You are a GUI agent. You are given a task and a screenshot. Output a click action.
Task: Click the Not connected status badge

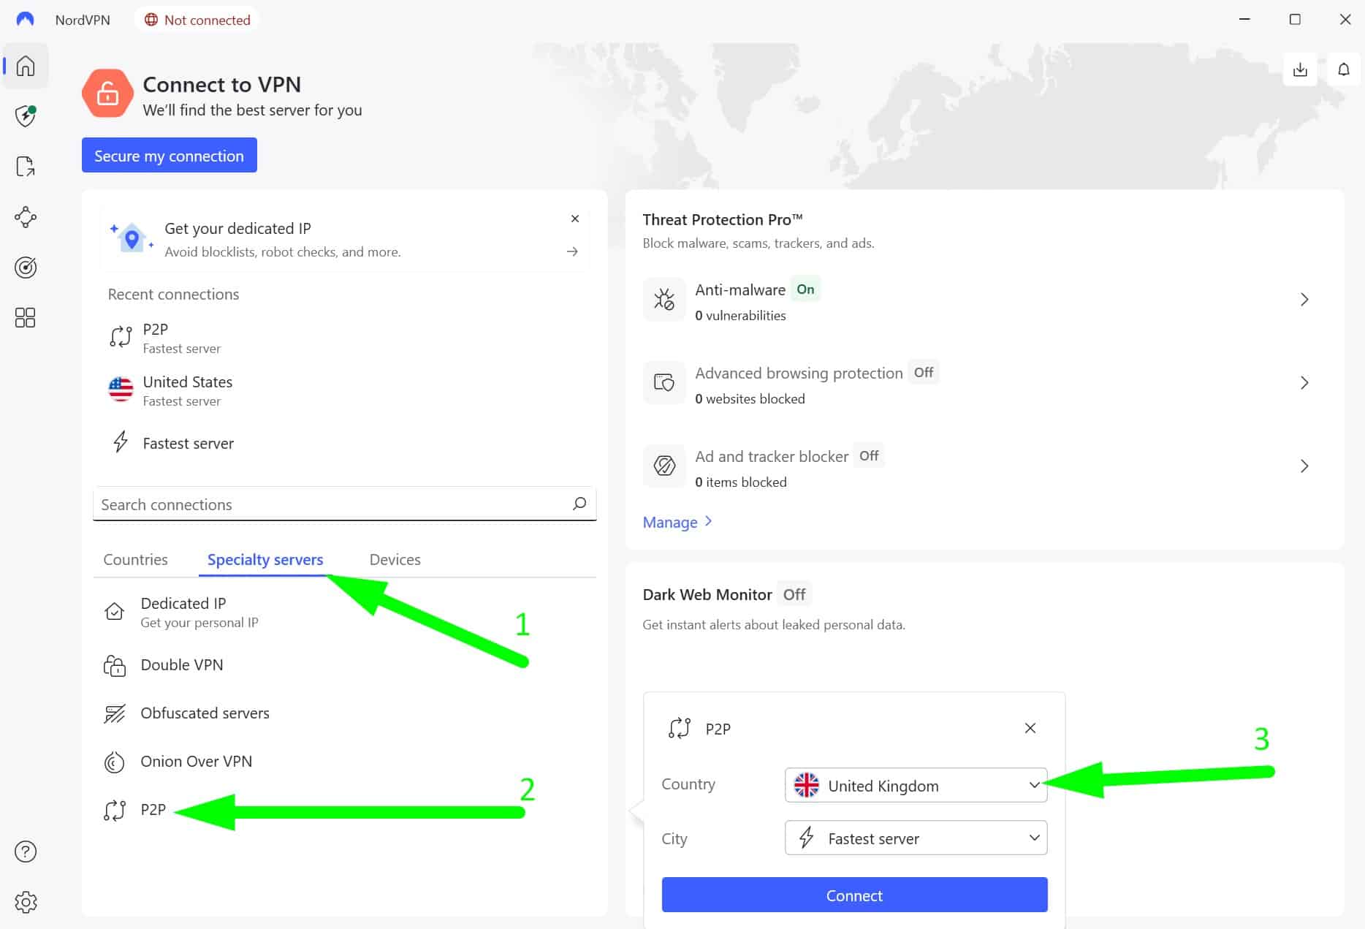pos(197,20)
